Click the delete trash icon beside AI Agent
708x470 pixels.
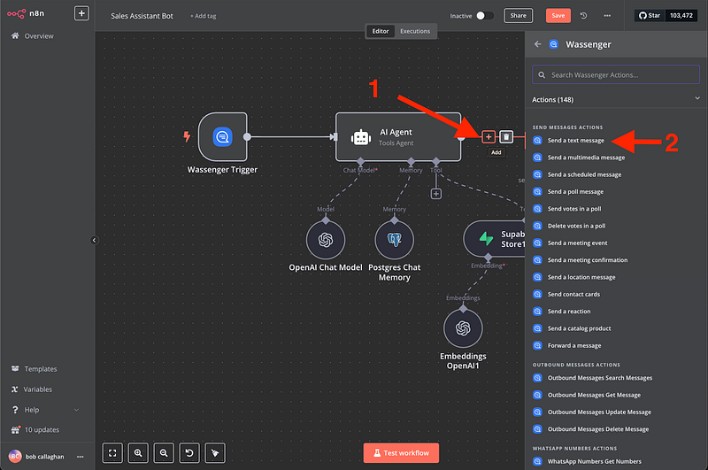[x=506, y=136]
